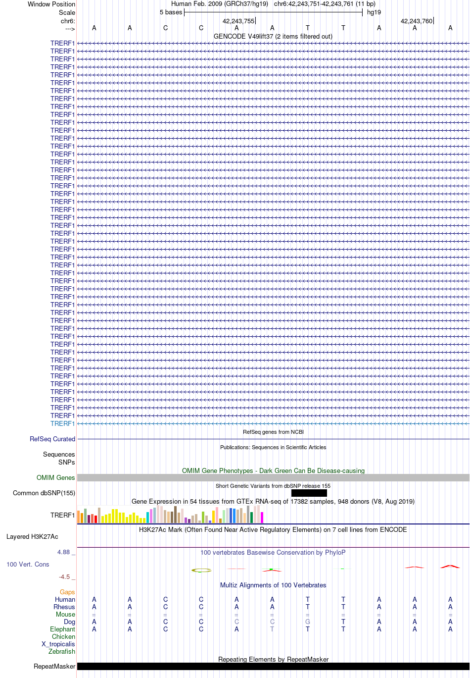Click the black dbSNP variant block
Screen dimensions: 470x678
pos(309,493)
